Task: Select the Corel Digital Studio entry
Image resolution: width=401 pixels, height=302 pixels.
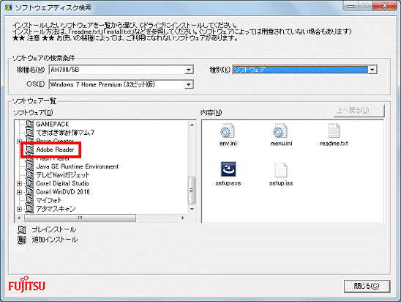Action: tap(63, 183)
